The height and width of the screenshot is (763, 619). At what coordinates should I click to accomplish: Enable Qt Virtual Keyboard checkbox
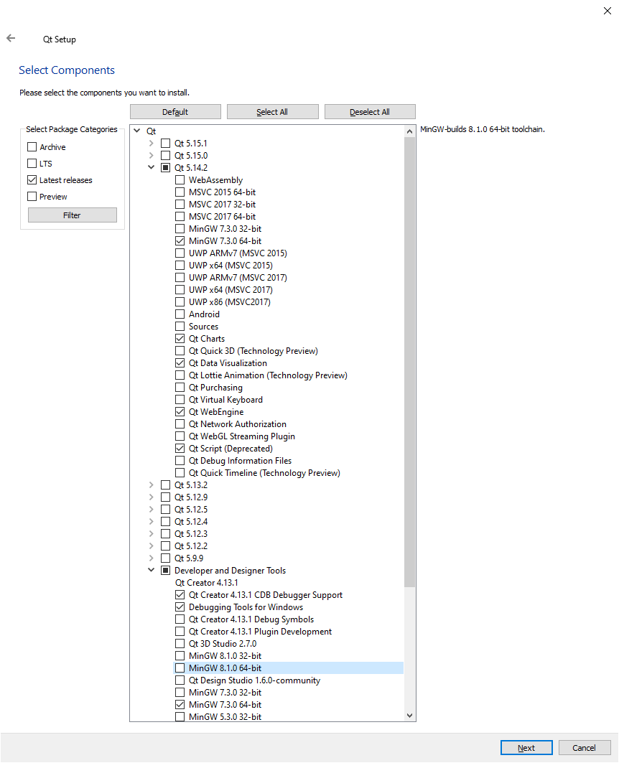180,400
